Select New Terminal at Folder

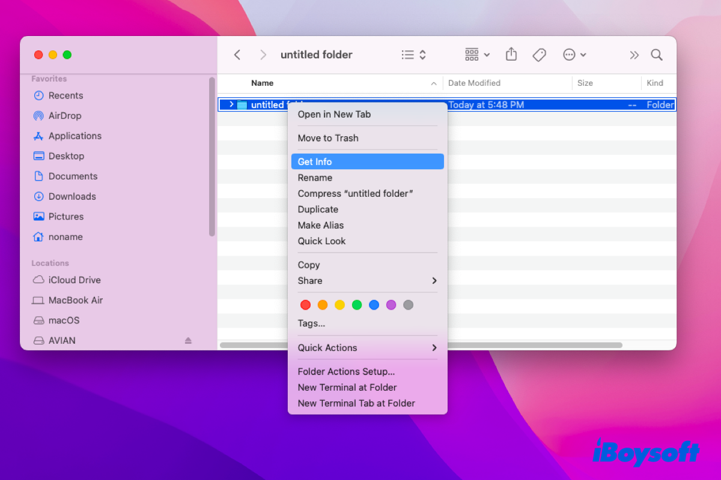click(x=347, y=387)
